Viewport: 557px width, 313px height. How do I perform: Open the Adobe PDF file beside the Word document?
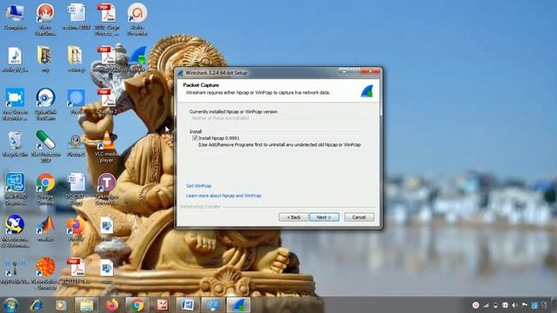[106, 19]
